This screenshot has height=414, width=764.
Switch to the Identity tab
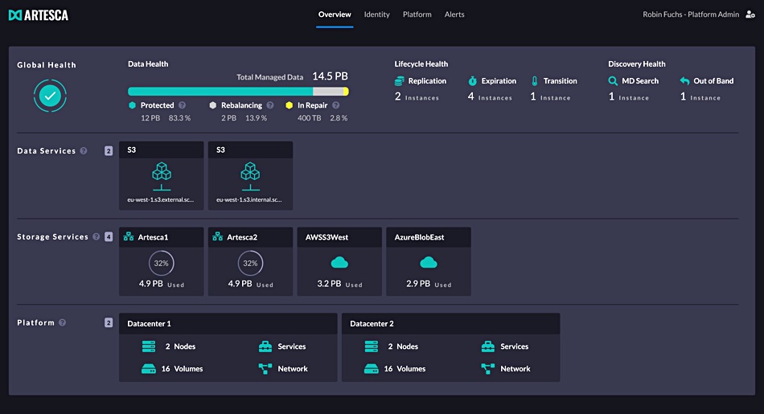376,14
